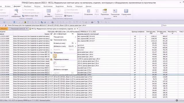Open Вид документа dropdown in ribbon
The height and width of the screenshot is (103, 184).
49,13
